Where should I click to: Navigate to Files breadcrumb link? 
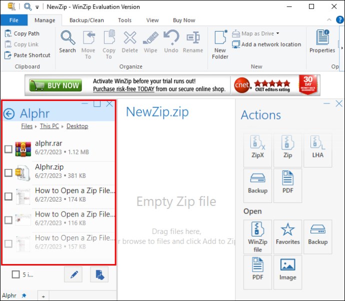[x=27, y=126]
